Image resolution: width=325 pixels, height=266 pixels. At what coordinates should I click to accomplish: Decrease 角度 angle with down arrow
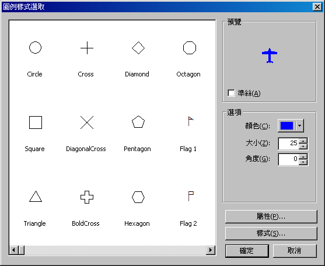tap(303, 162)
